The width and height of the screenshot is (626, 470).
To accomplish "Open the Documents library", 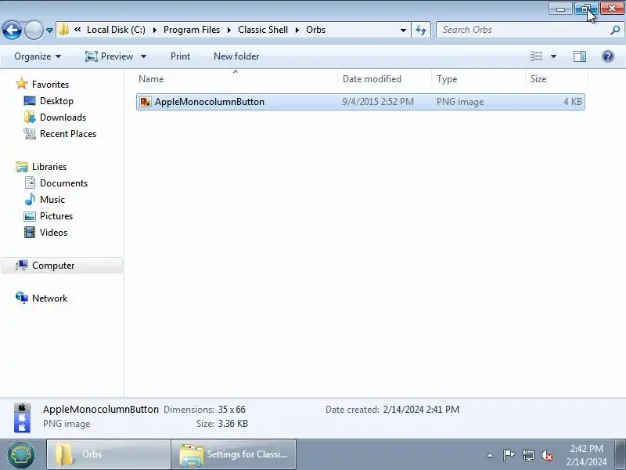I will point(63,183).
